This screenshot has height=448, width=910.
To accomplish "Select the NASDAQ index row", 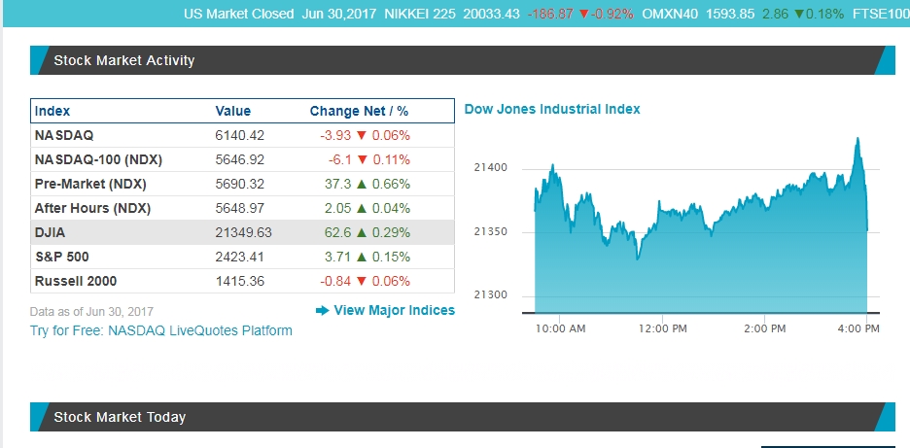I will [x=64, y=135].
